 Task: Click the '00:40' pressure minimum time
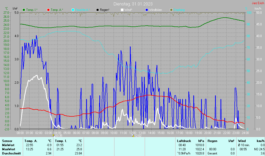(182, 145)
